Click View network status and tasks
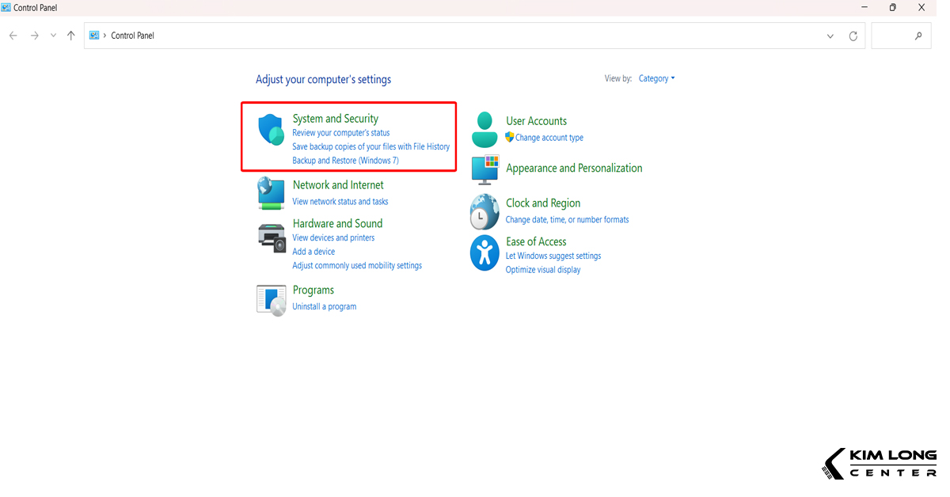950x497 pixels. (340, 201)
